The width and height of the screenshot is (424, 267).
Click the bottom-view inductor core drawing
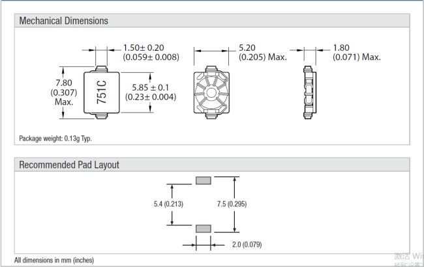tap(212, 91)
